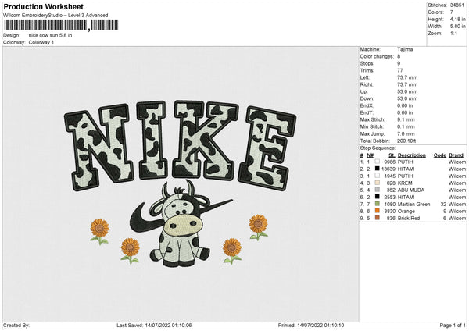This screenshot has width=469, height=331.
Task: Click the 'N#' column header
Action: [371, 155]
